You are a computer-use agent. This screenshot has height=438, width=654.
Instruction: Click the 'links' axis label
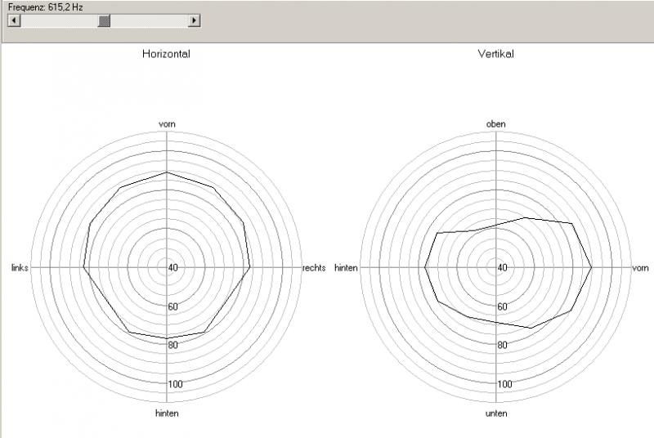pyautogui.click(x=20, y=267)
